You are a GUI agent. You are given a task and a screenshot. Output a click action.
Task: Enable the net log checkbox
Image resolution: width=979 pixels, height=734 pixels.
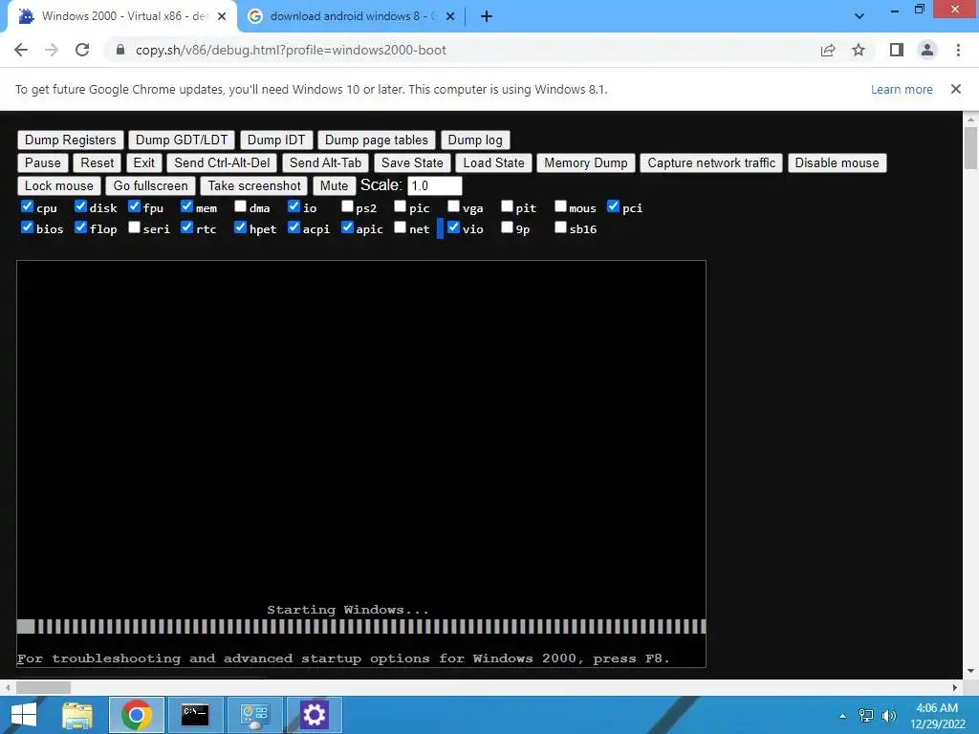point(401,227)
